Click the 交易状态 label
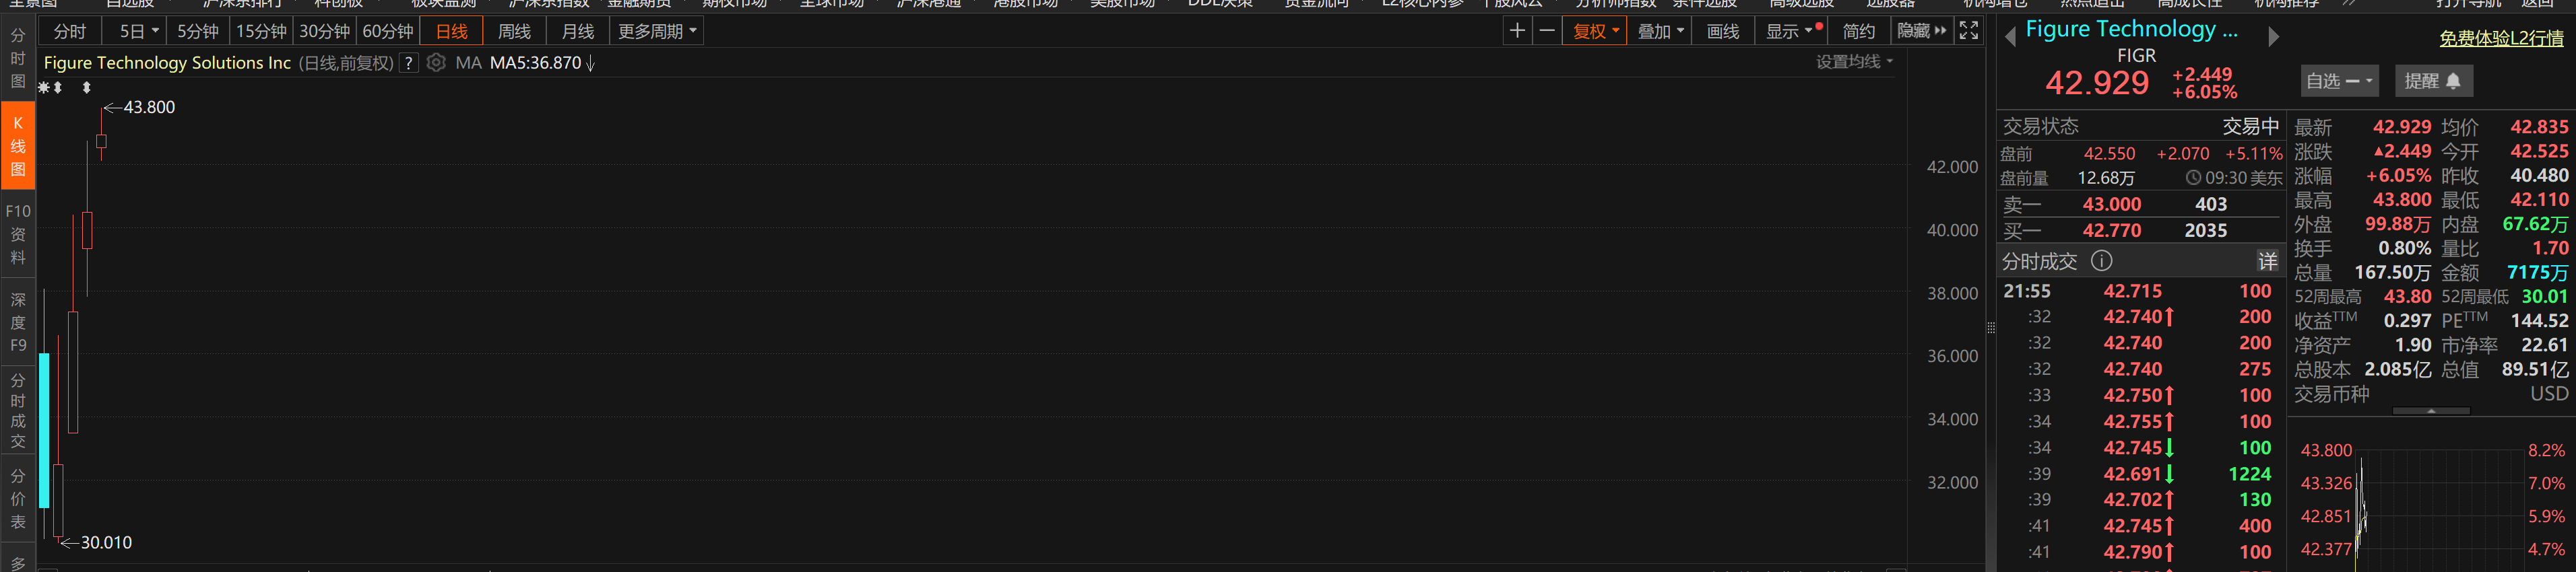Screen dimensions: 2576x572 (x=2040, y=127)
